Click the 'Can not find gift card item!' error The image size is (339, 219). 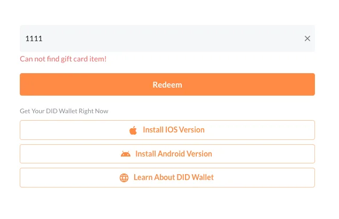[x=63, y=59]
